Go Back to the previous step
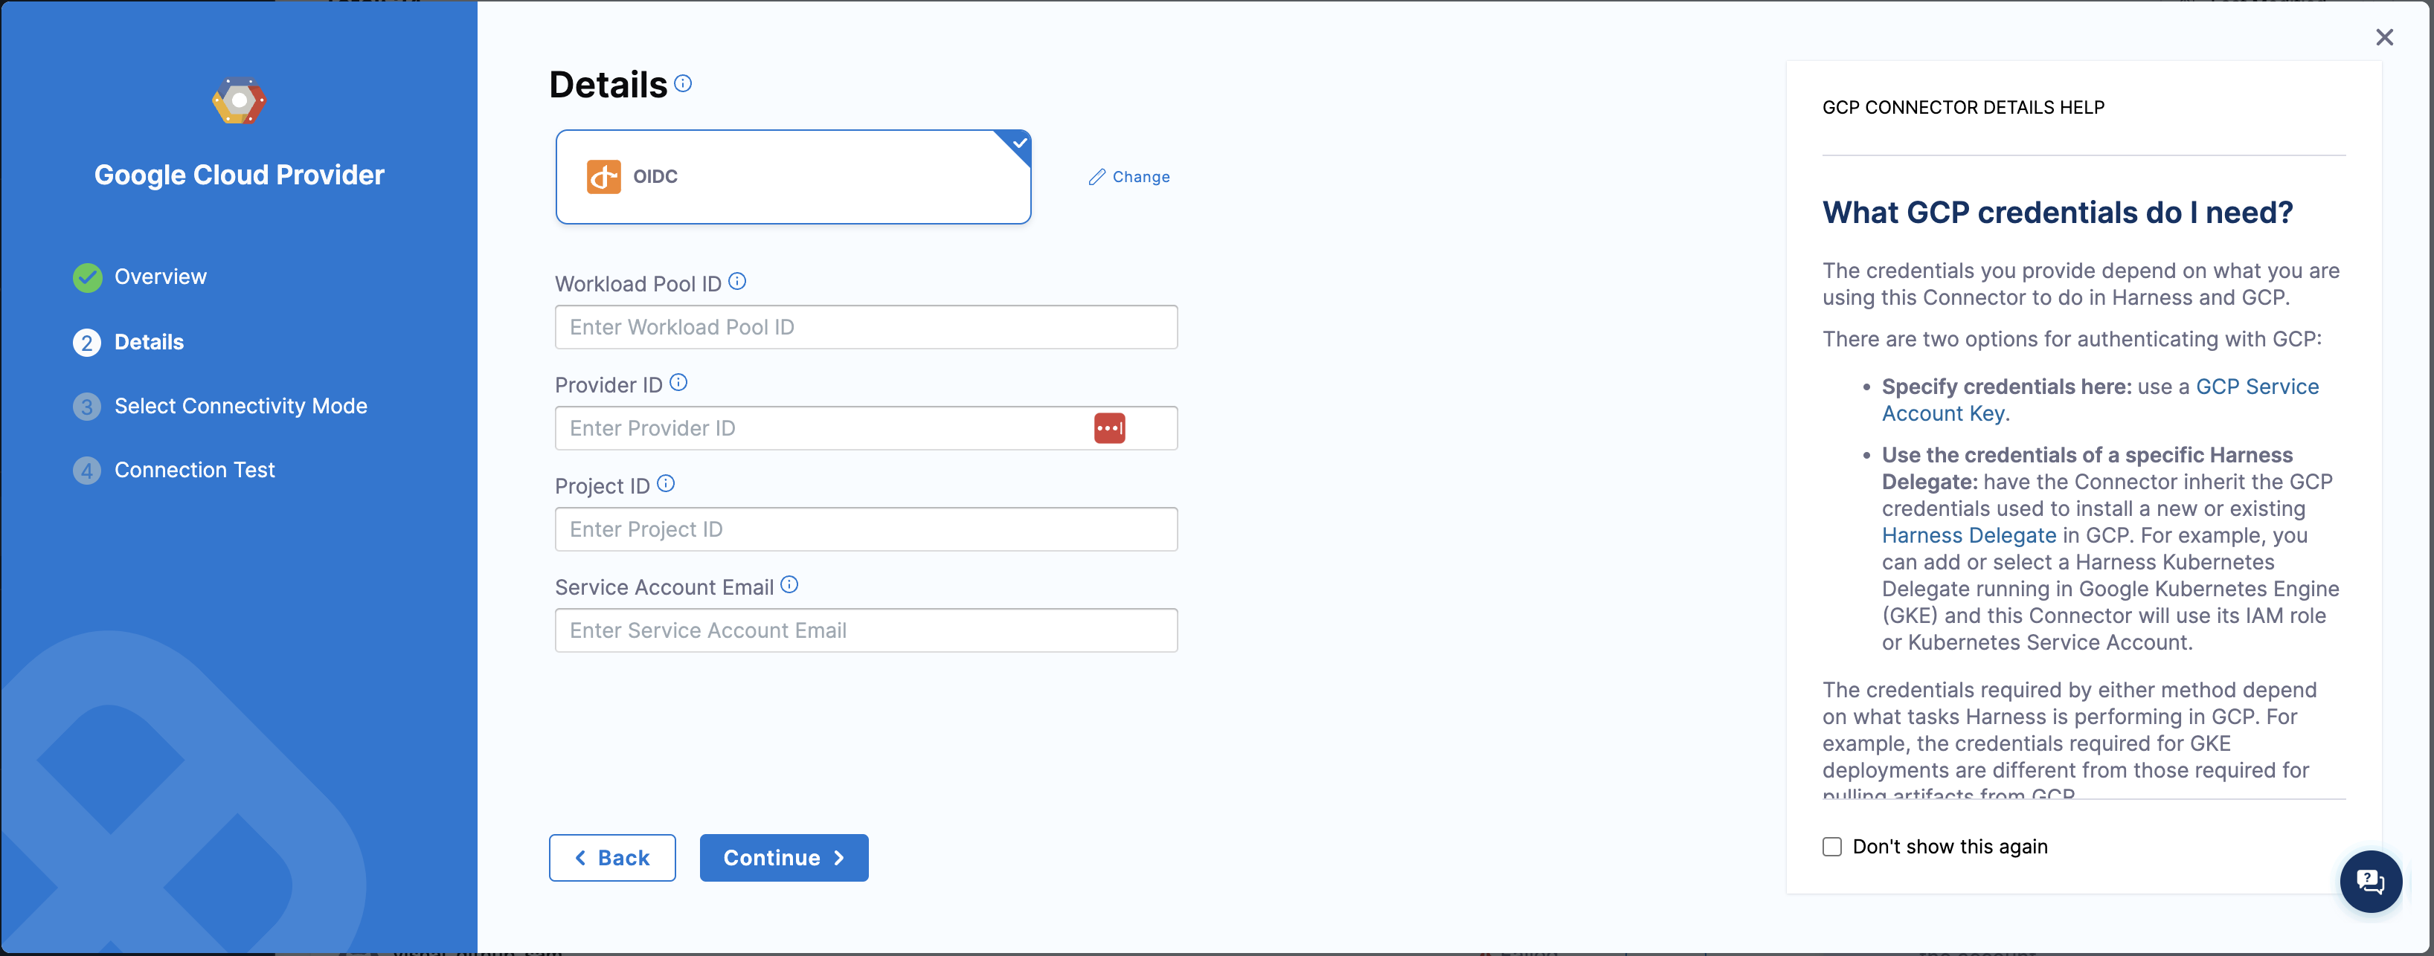 click(x=612, y=858)
